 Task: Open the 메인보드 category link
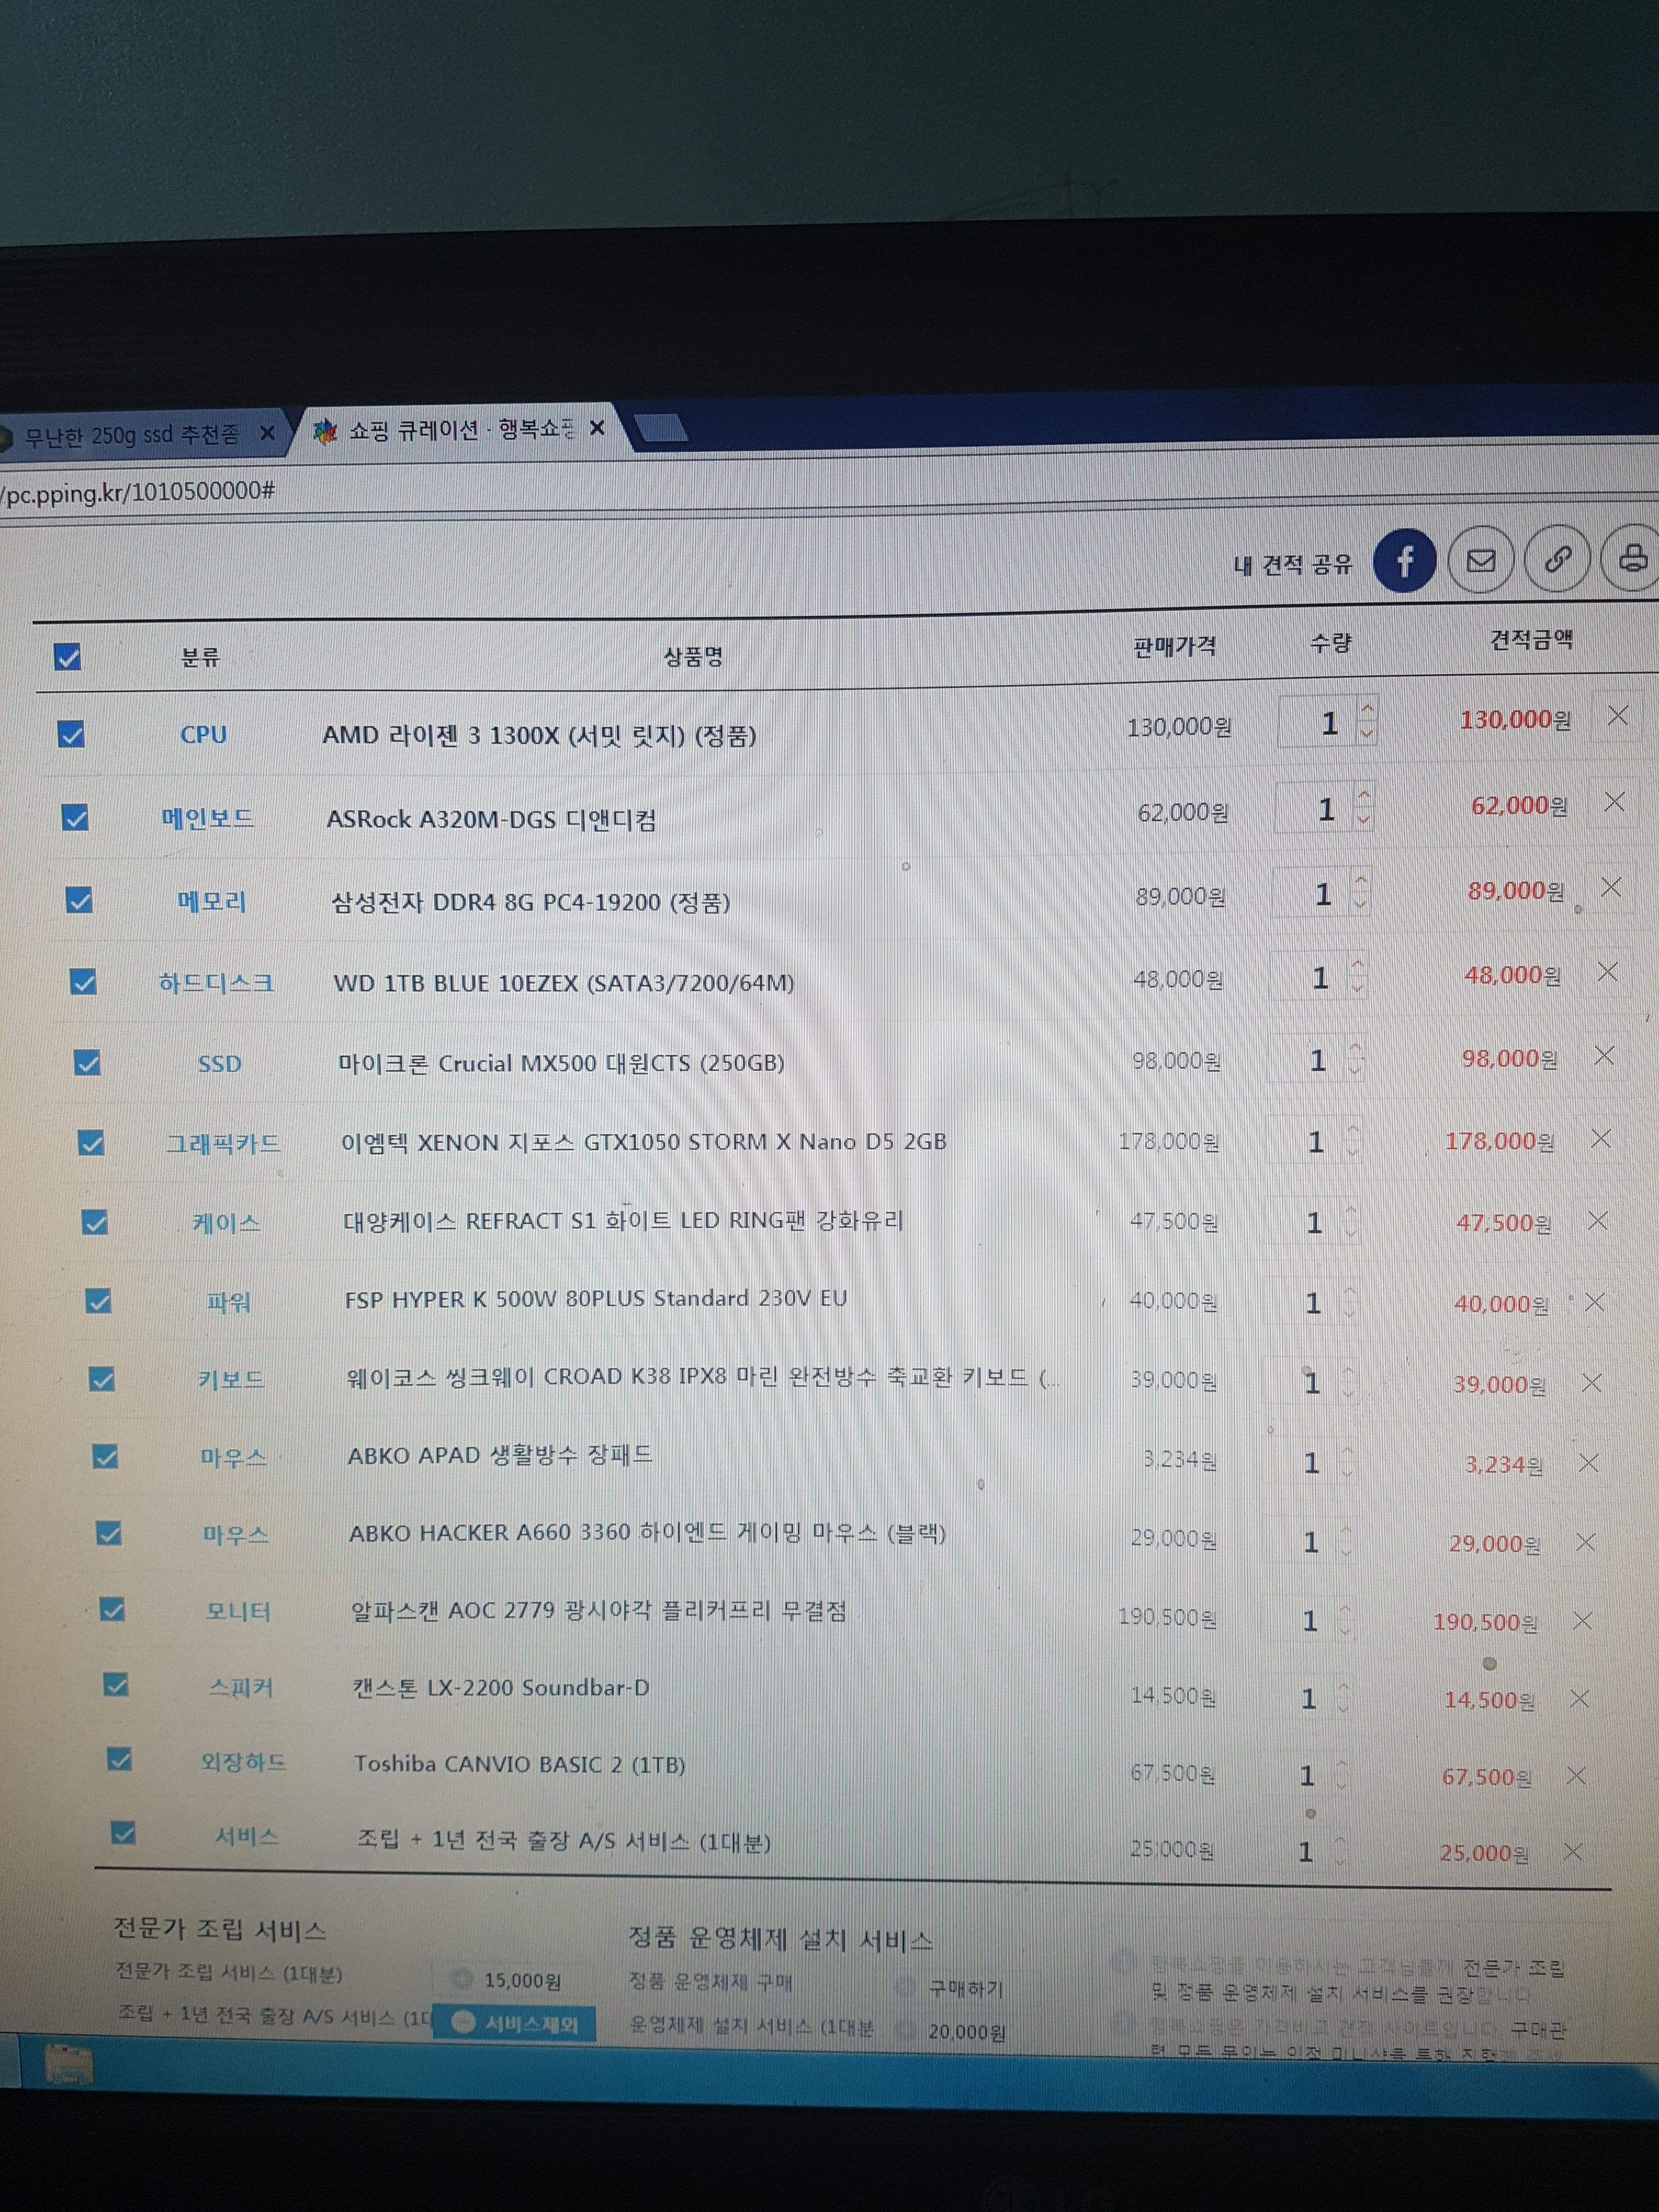point(208,818)
